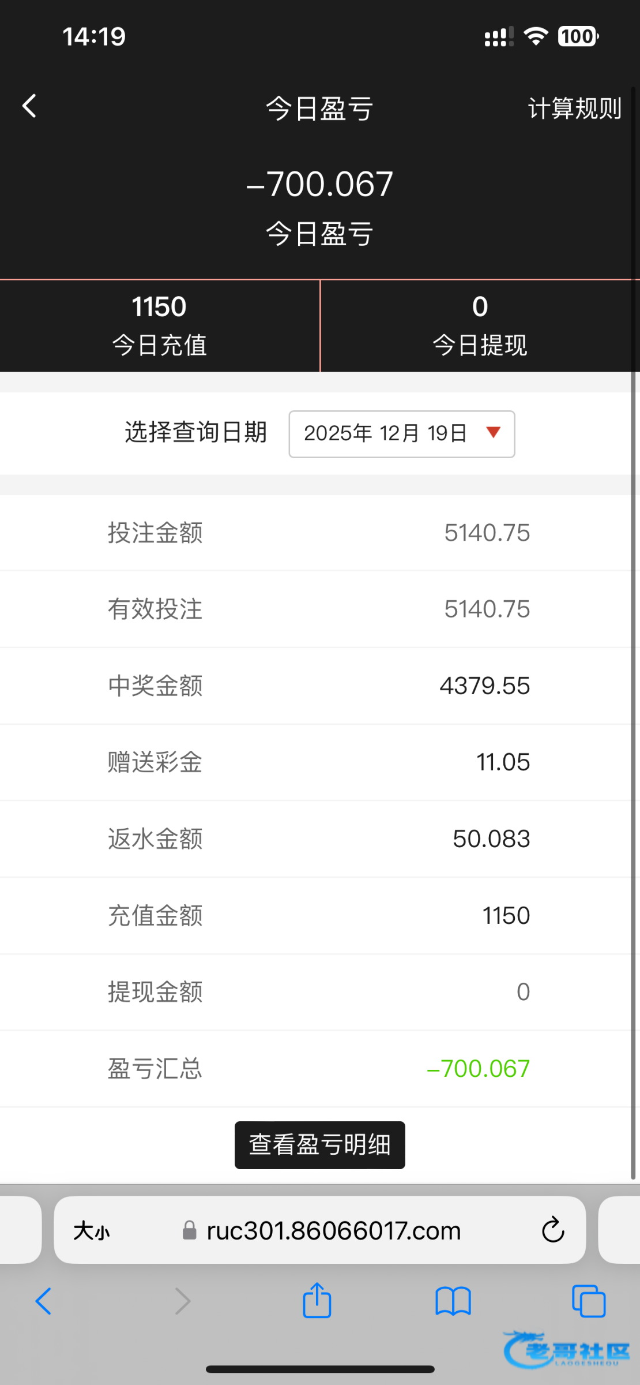Open Safari bookmarks book icon

coord(453,1301)
